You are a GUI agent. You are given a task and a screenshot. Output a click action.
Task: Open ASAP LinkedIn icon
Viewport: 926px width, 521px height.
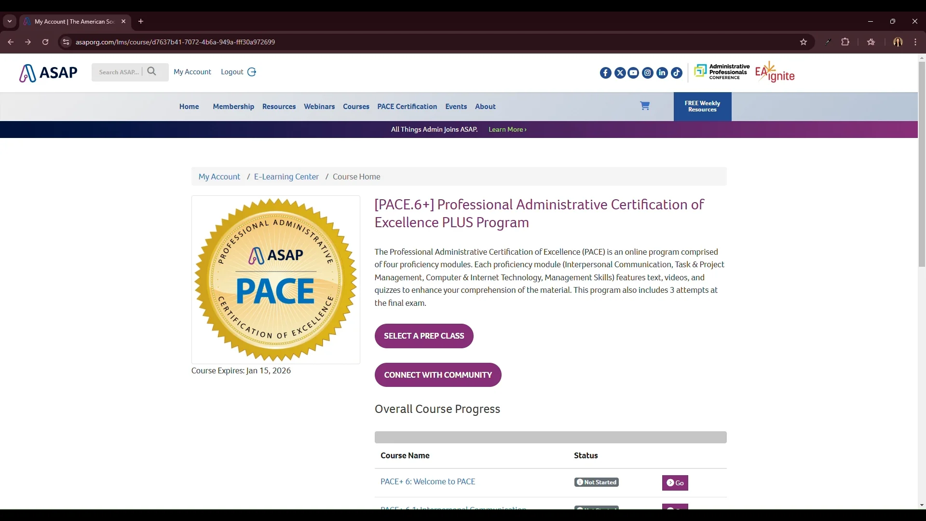click(x=662, y=73)
